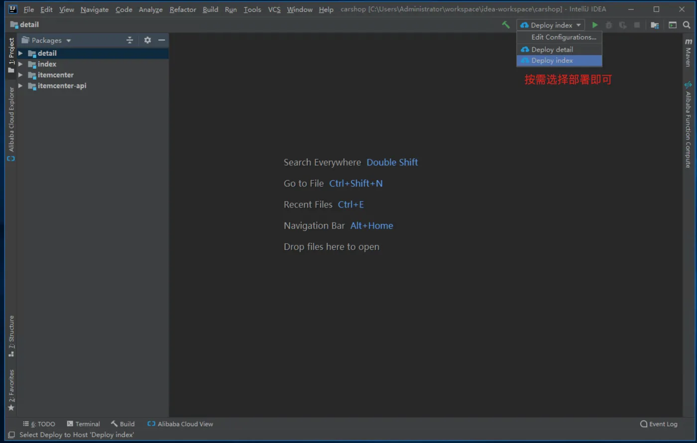Viewport: 697px width, 443px height.
Task: Select Edit Configurations... from dropdown
Action: pyautogui.click(x=560, y=37)
